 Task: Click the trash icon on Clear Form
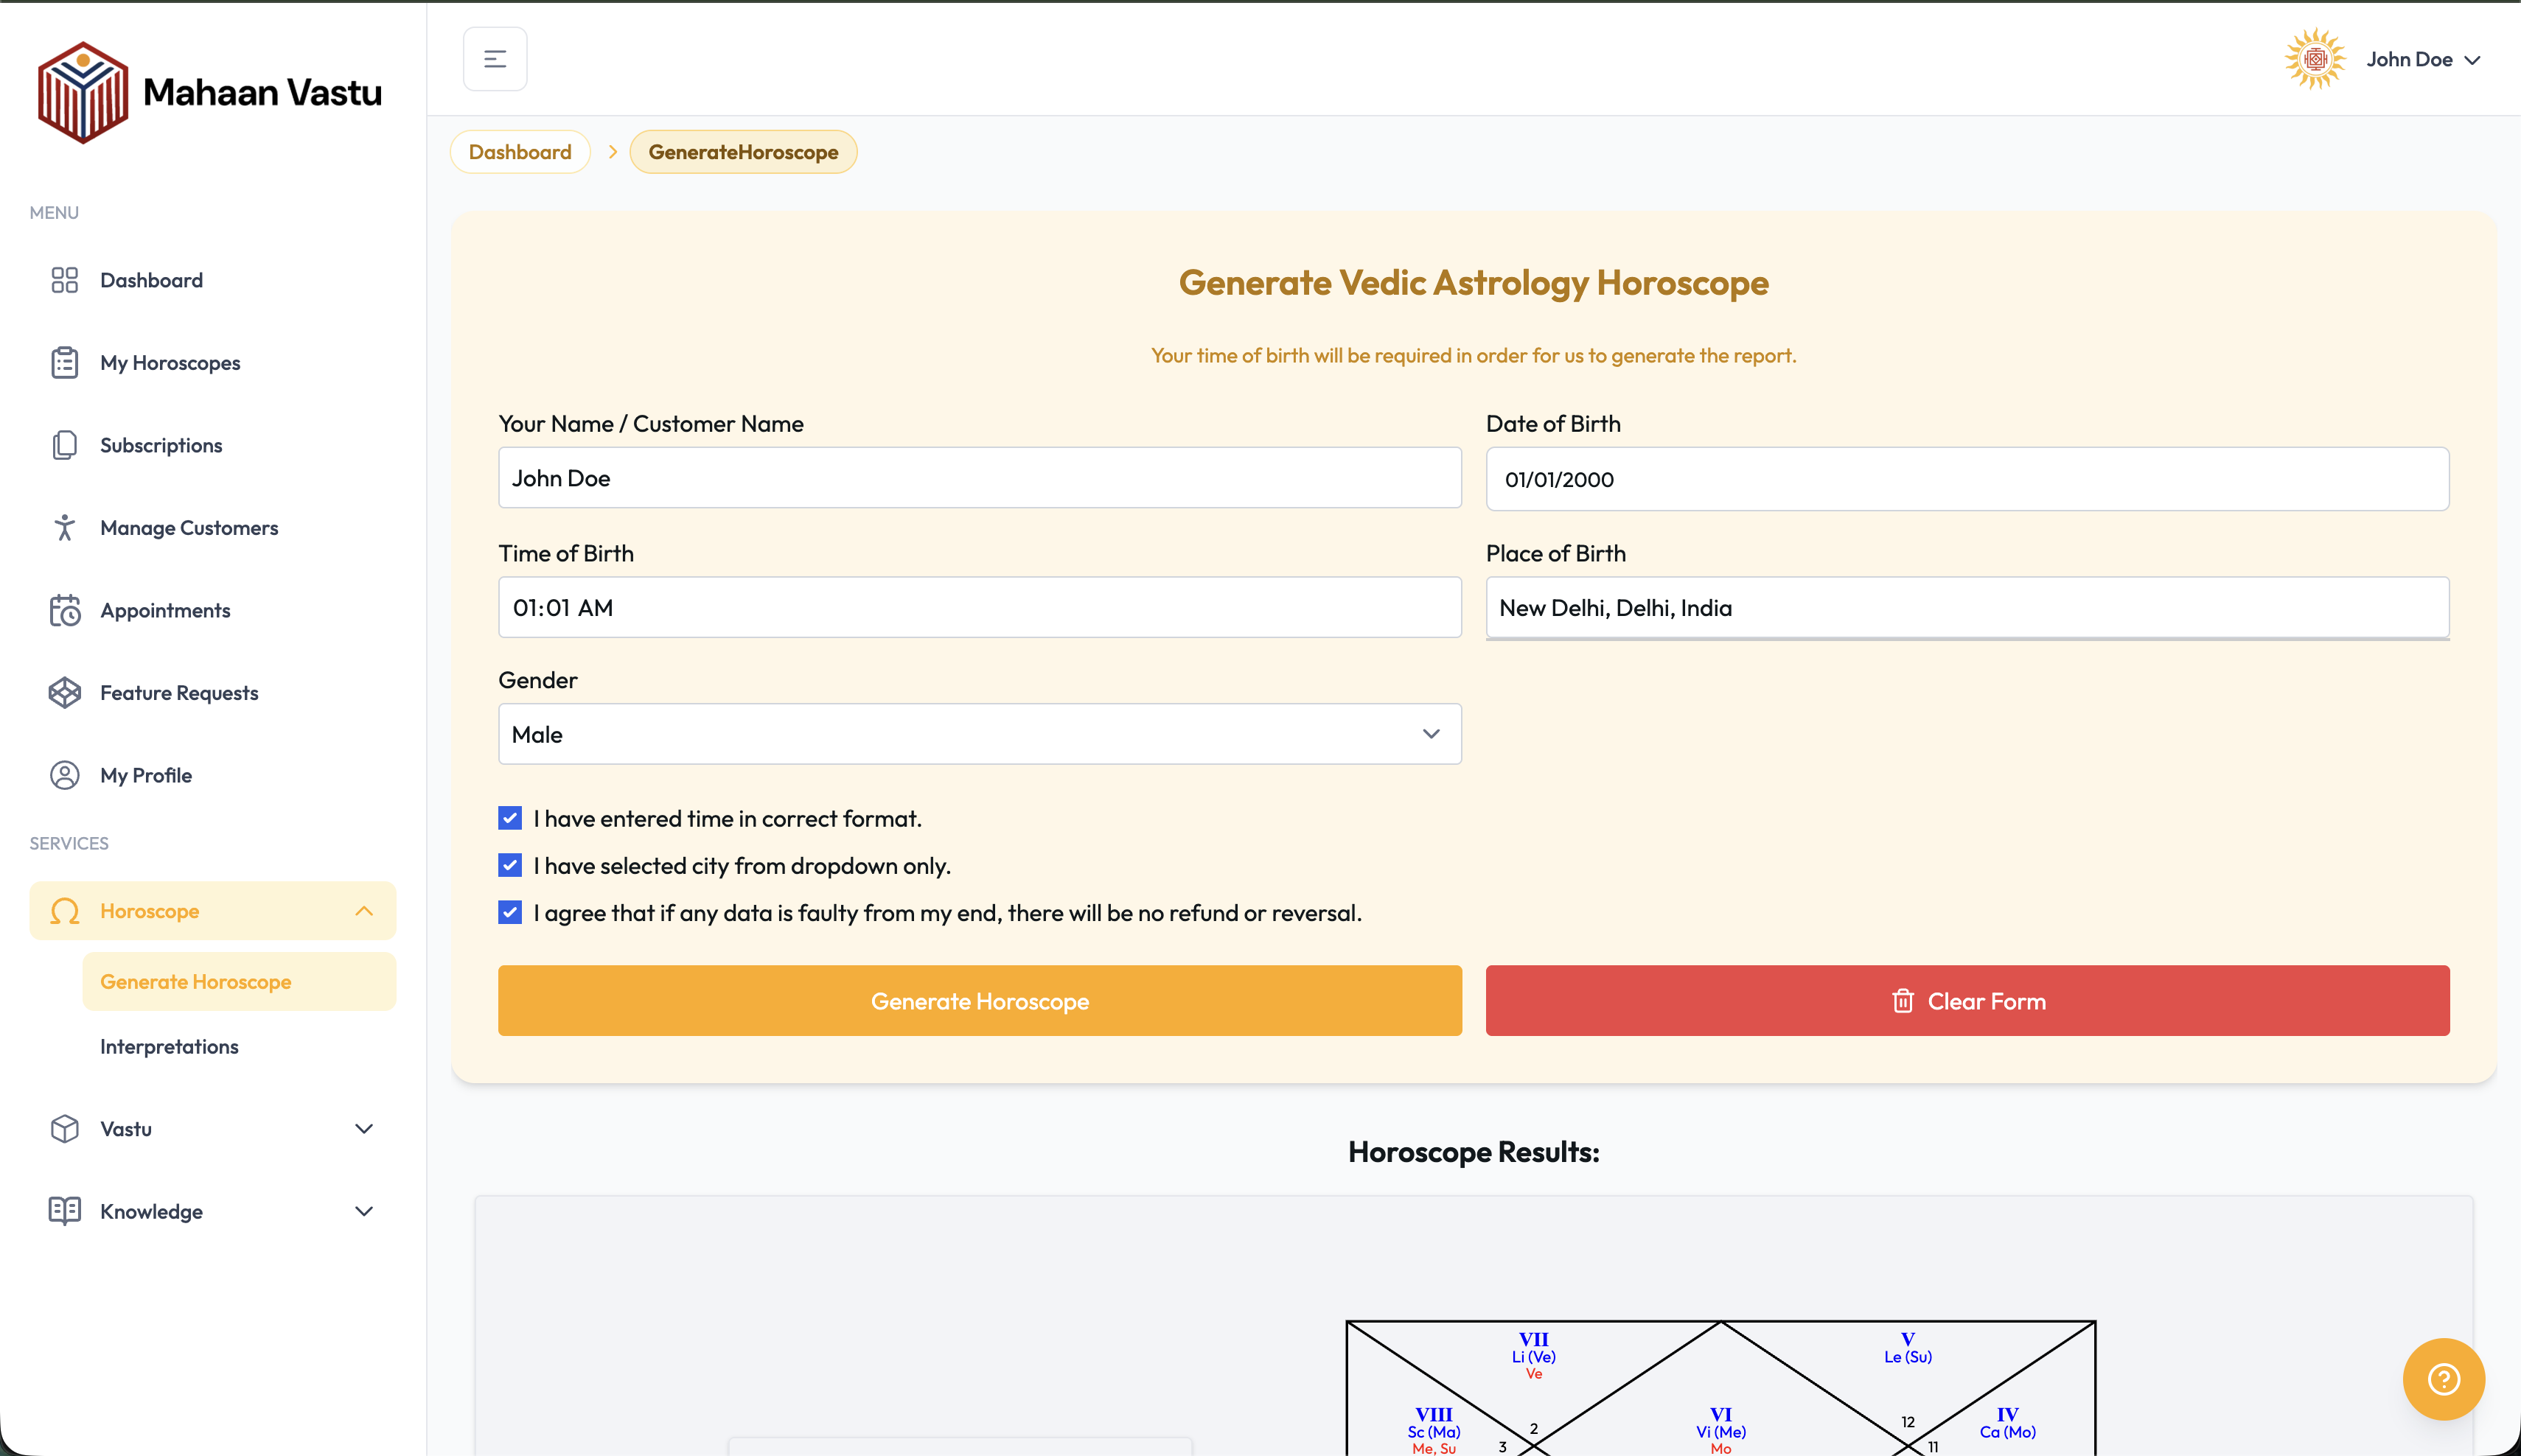coord(1903,1000)
